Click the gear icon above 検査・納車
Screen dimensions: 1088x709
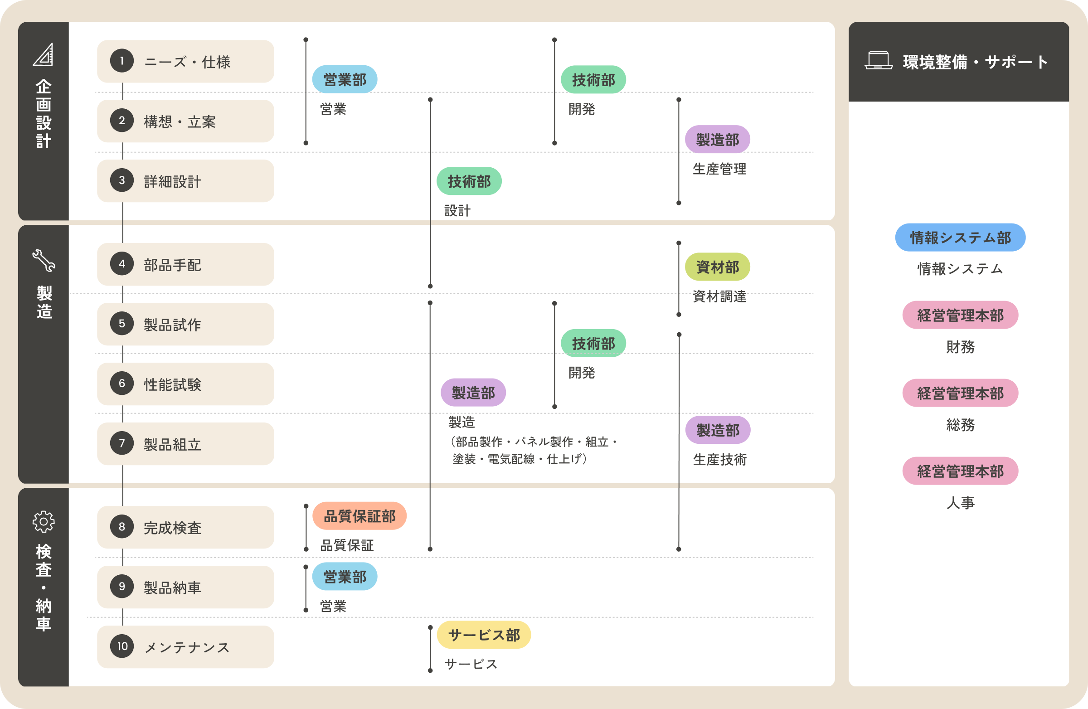pyautogui.click(x=44, y=522)
